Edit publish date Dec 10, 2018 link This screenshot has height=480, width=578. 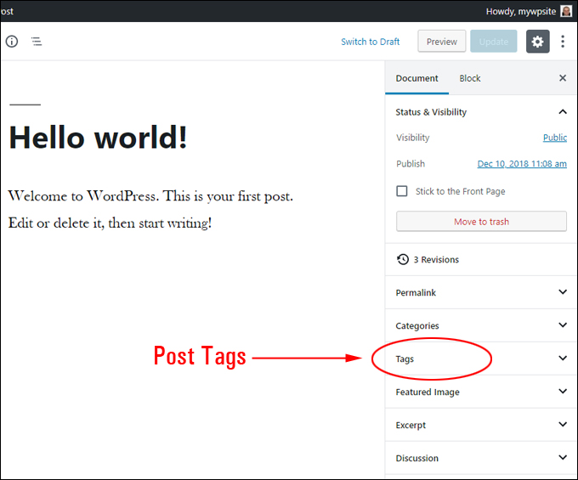(522, 164)
